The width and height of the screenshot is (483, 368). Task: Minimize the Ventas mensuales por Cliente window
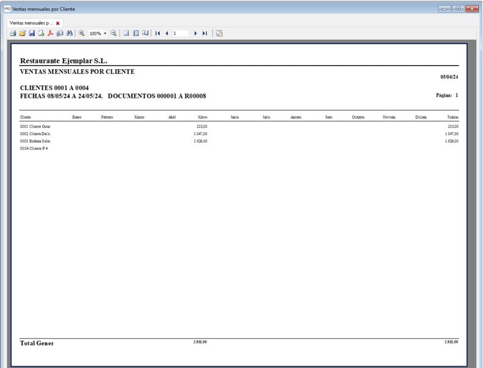pos(444,9)
